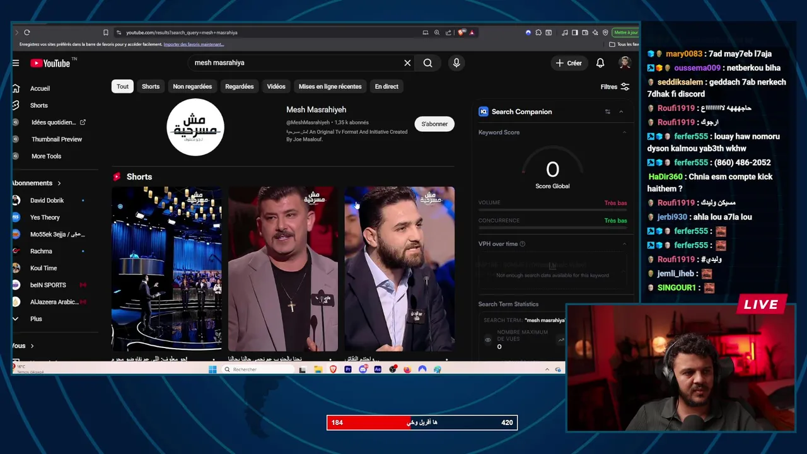This screenshot has width=807, height=454.
Task: Click the Mettre à jour button
Action: (x=625, y=32)
